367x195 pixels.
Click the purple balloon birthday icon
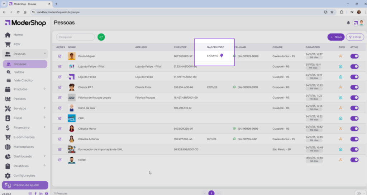tap(222, 56)
